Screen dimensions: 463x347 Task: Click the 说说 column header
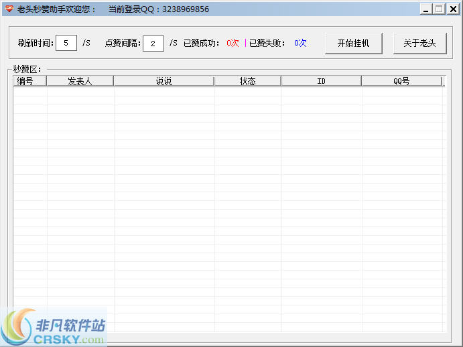tap(164, 81)
